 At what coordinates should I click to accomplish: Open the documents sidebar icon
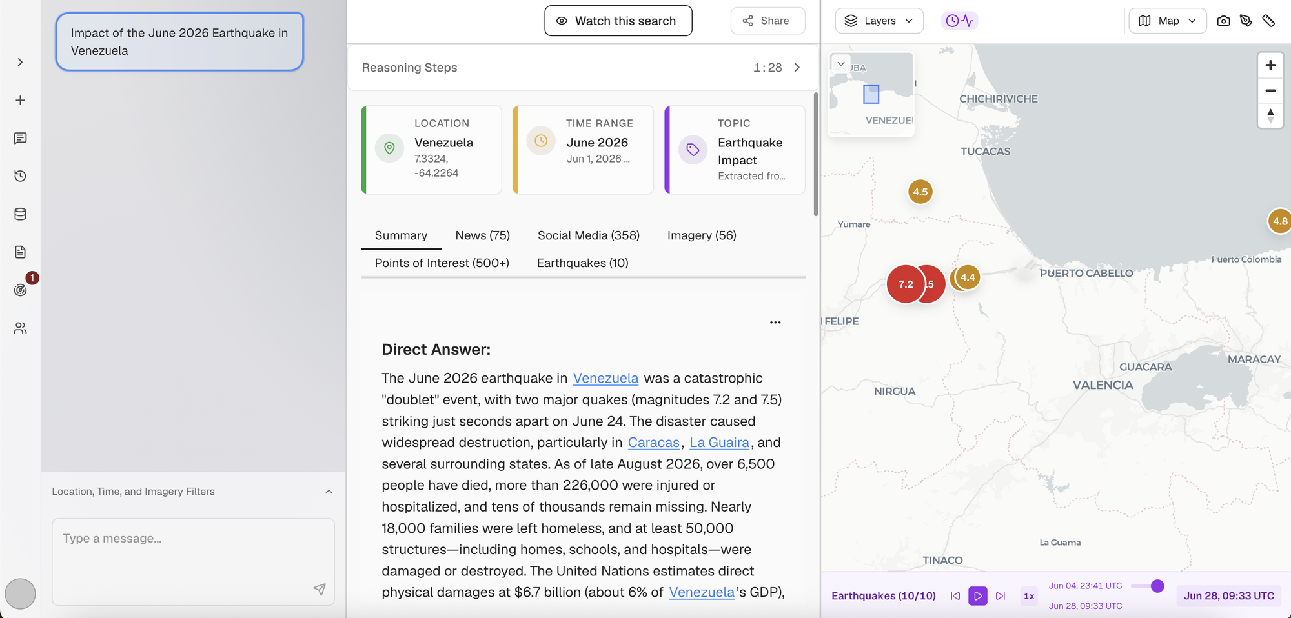click(20, 252)
